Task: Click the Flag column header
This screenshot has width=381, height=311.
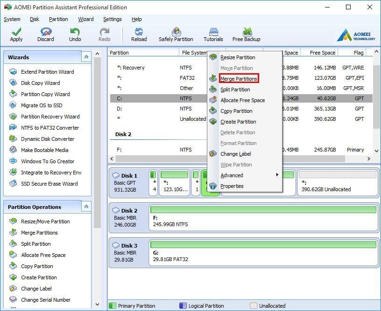Action: click(352, 52)
